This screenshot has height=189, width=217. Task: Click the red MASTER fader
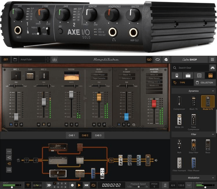154,104
